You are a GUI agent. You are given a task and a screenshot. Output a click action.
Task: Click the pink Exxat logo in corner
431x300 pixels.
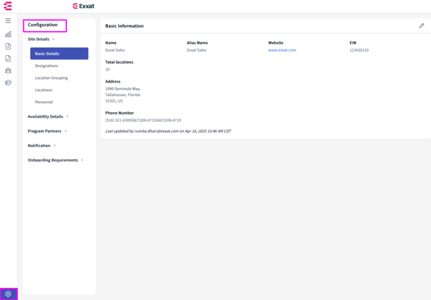point(8,6)
